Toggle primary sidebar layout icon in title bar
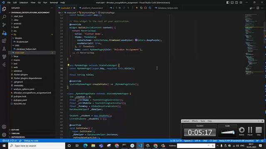 pos(228,2)
